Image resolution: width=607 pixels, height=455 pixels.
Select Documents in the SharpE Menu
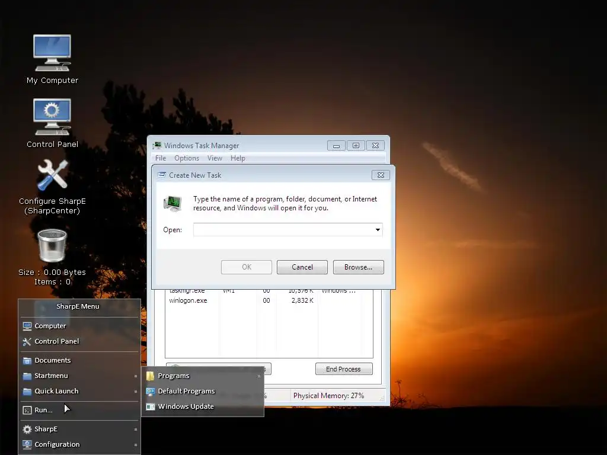80,361
